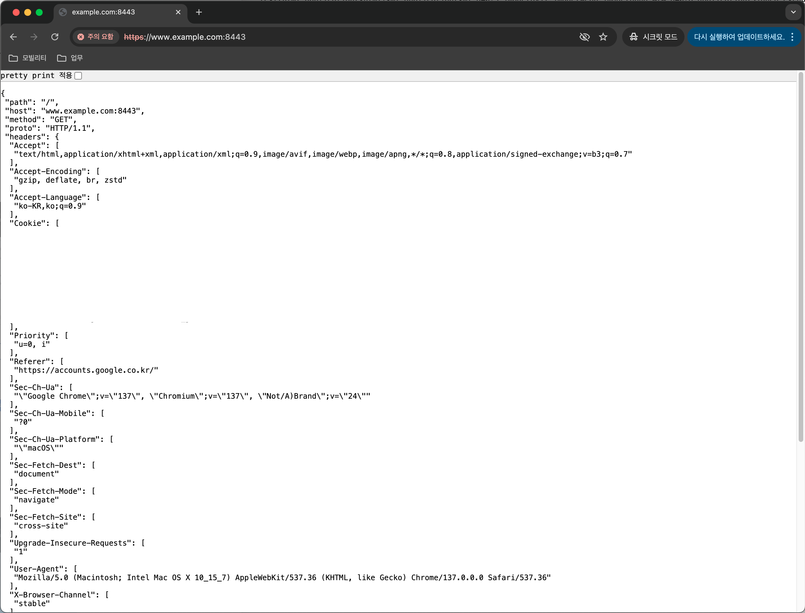Open the 모빌리티 bookmarks folder
Viewport: 805px width, 613px height.
[28, 58]
